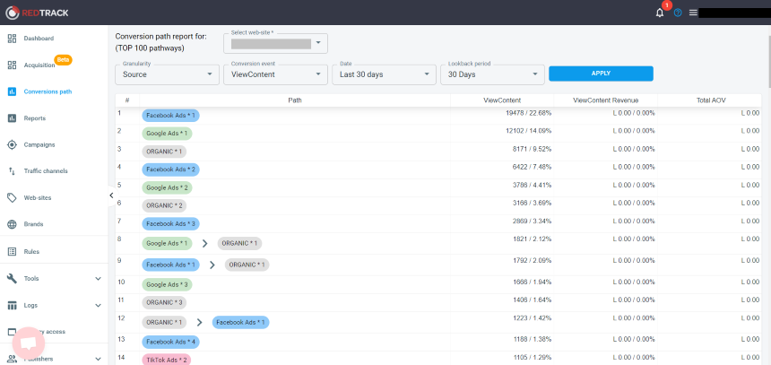
Task: Click the 12102 / 14.09% cell
Action: [531, 131]
